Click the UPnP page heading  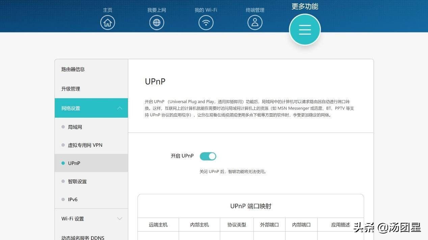point(155,81)
